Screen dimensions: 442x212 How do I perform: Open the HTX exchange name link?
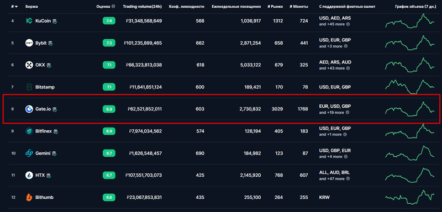pos(40,176)
